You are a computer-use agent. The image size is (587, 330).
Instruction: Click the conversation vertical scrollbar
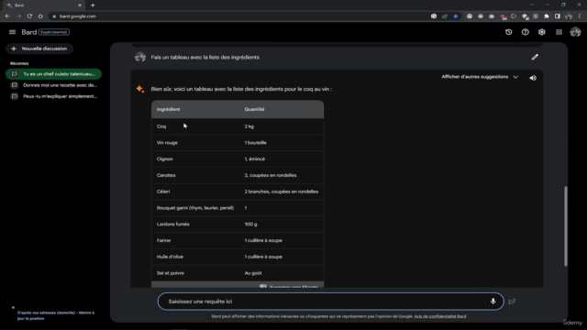point(565,226)
